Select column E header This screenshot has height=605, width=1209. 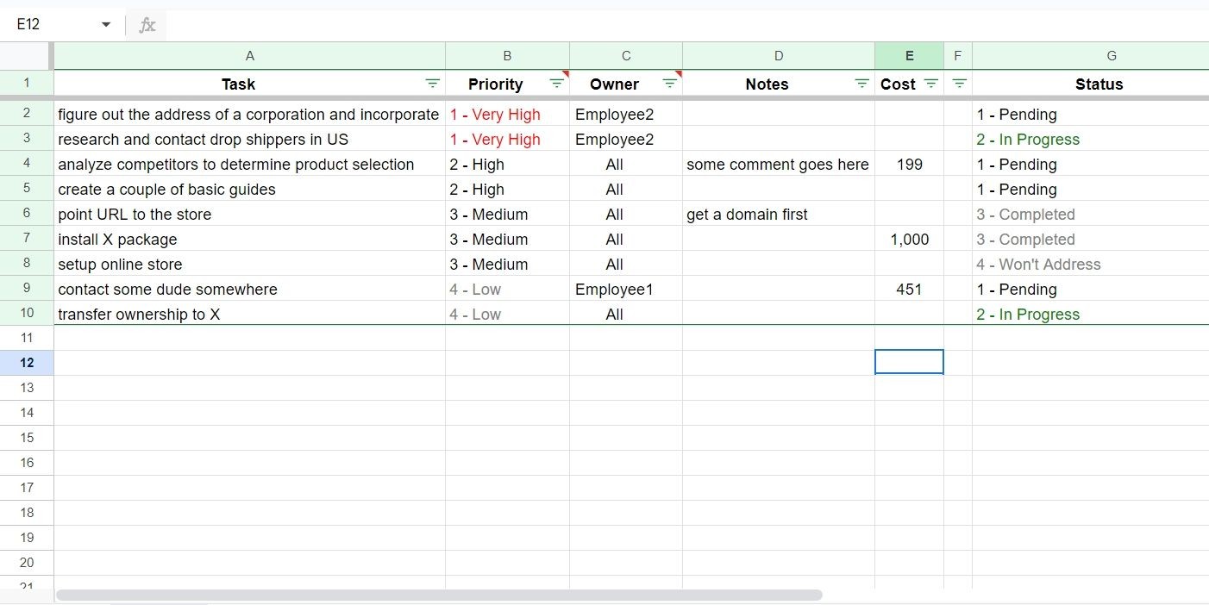click(909, 56)
